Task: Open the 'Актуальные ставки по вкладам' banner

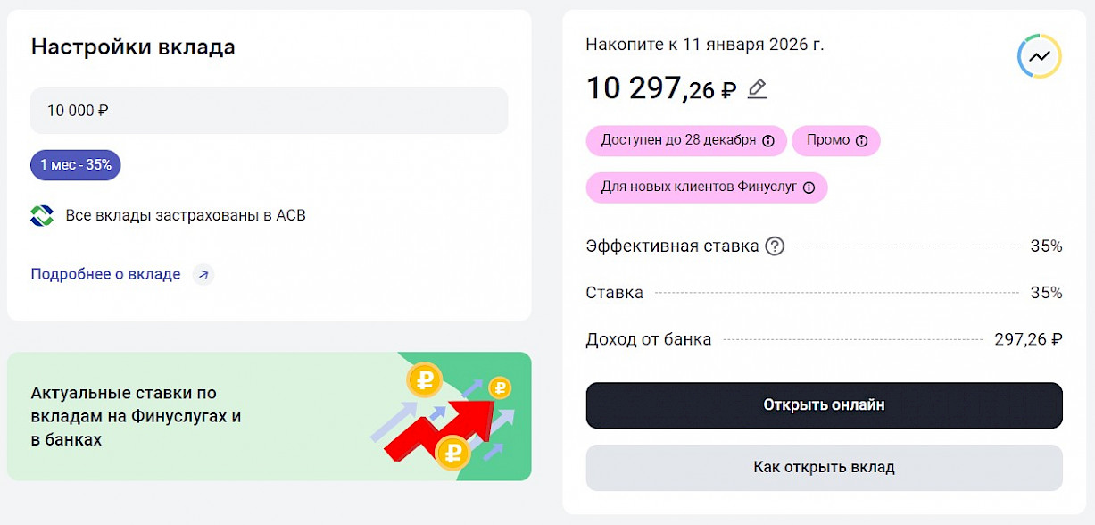Action: pyautogui.click(x=137, y=416)
